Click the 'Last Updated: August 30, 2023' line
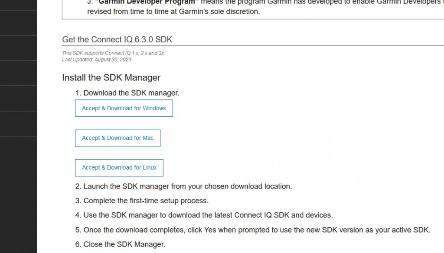This screenshot has height=253, width=444. point(97,59)
